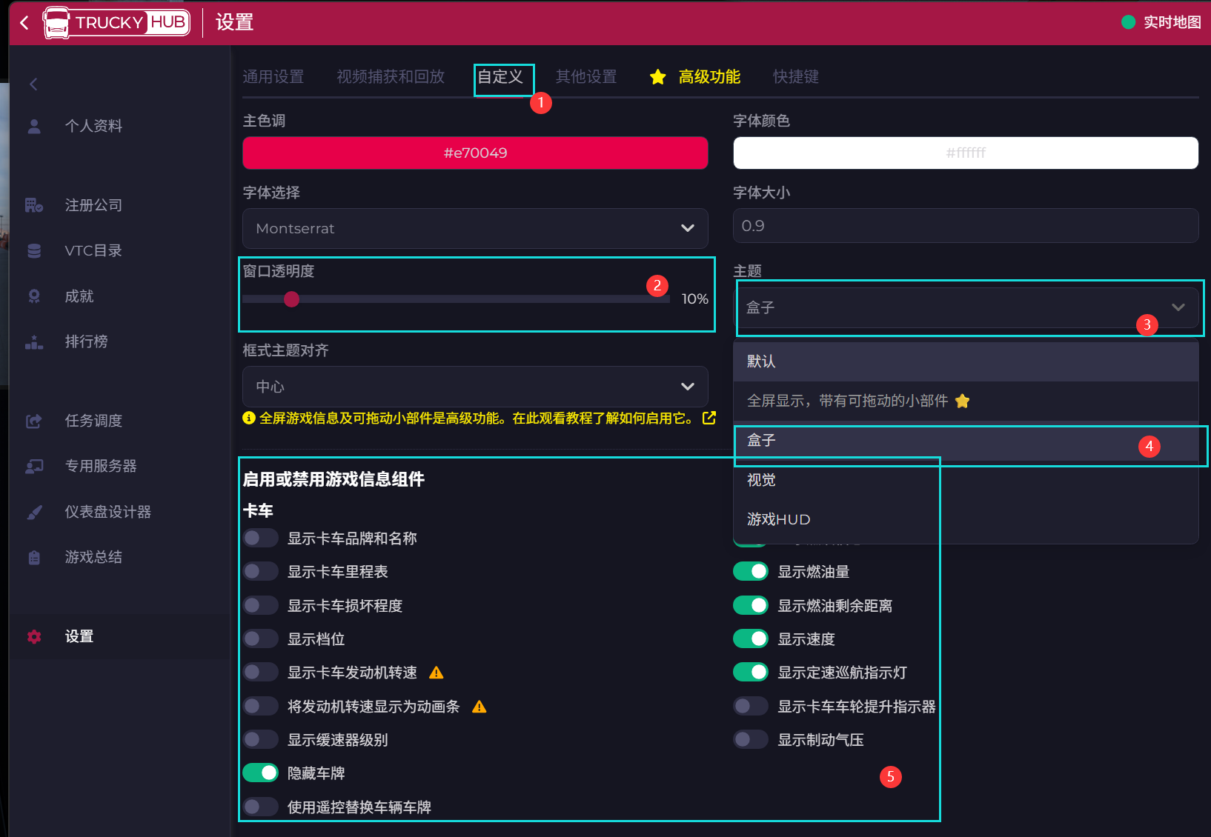Click the 排行榜 leaderboard icon
The width and height of the screenshot is (1211, 837).
tap(34, 342)
